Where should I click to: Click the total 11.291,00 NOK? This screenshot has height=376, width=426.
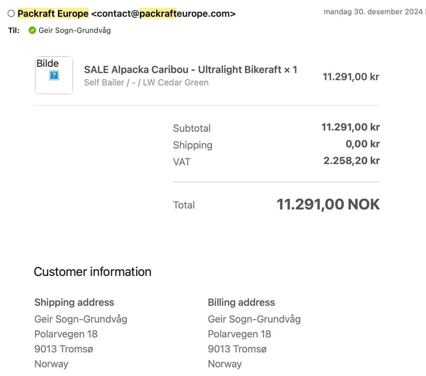pyautogui.click(x=328, y=204)
